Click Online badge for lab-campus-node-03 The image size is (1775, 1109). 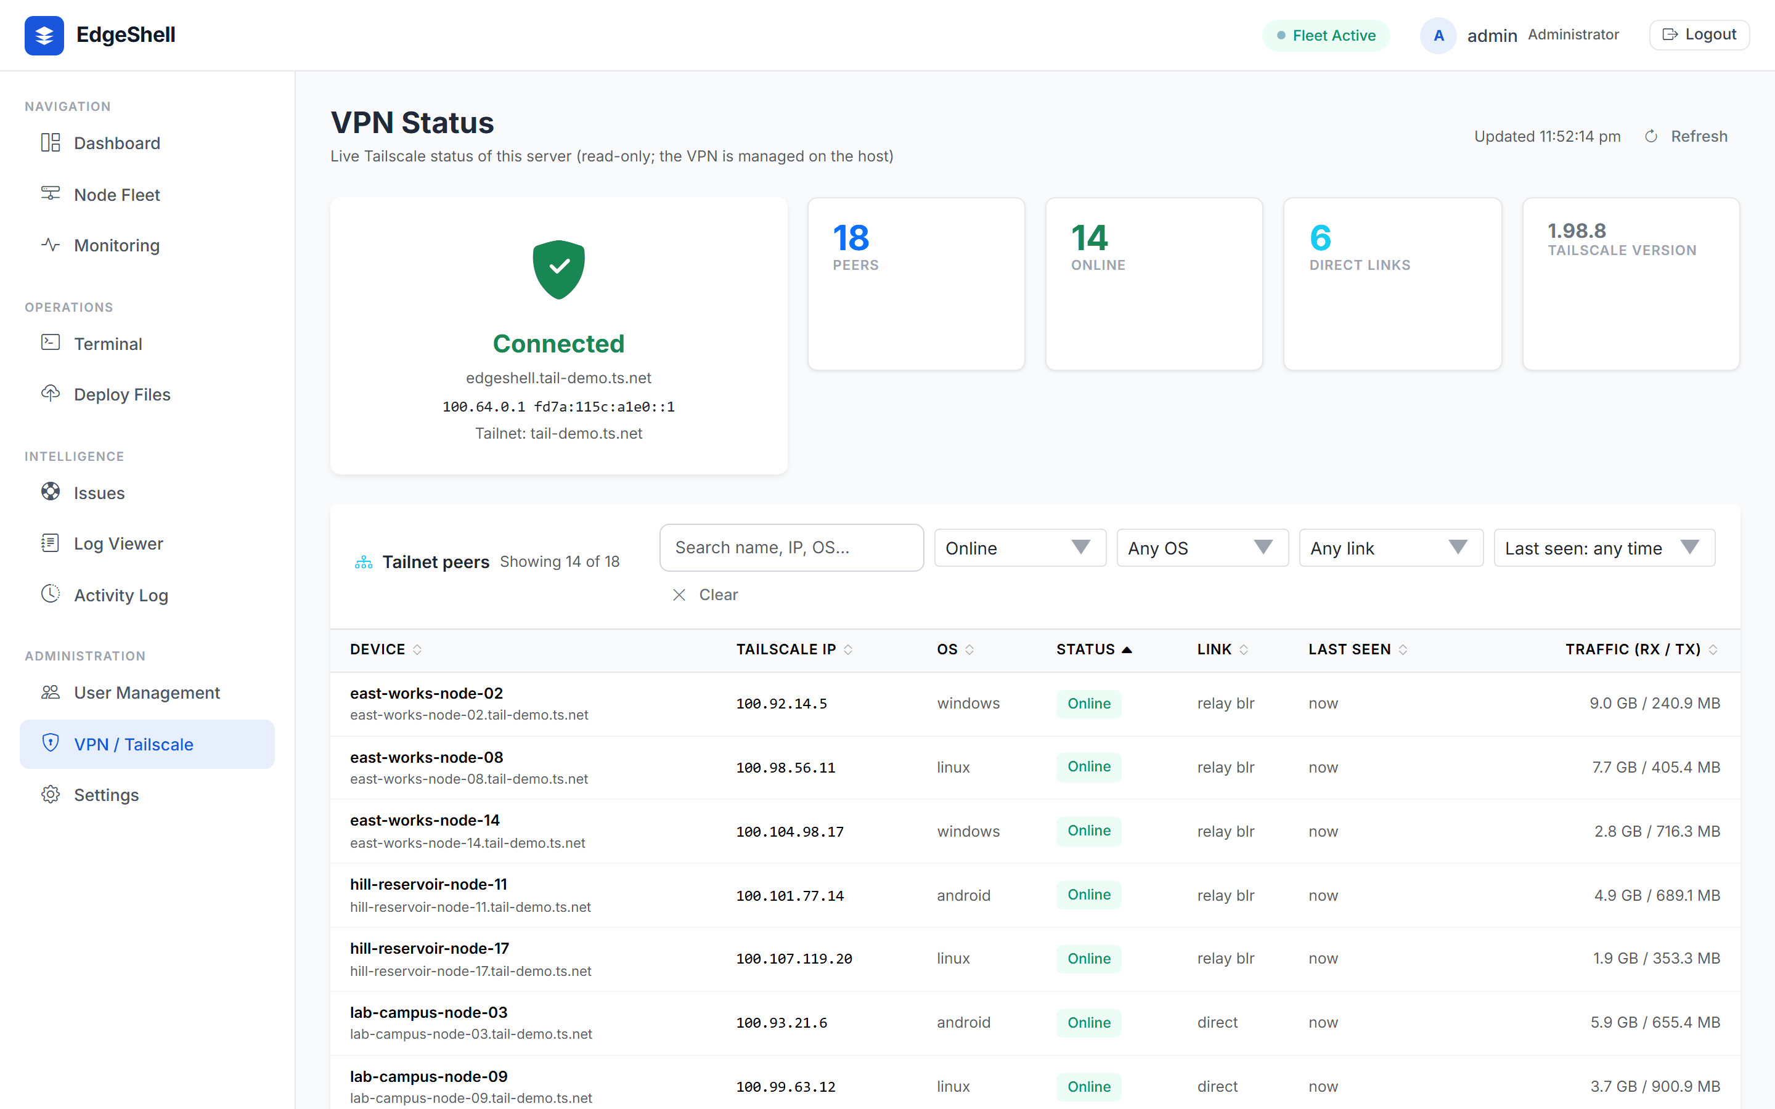[1088, 1023]
